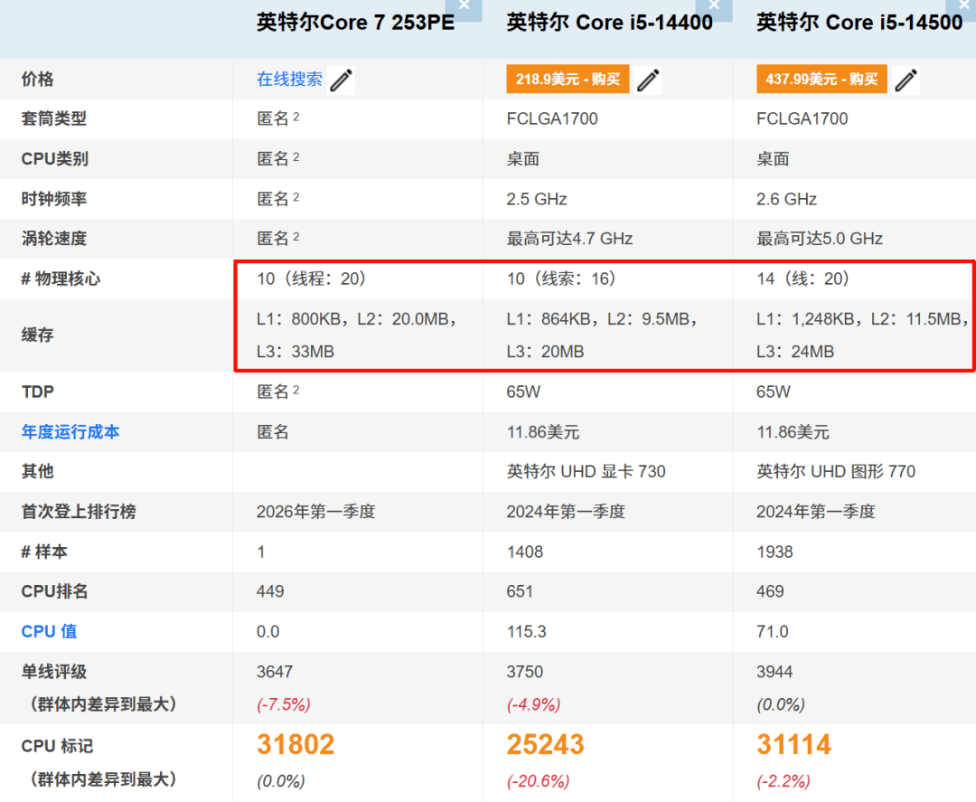Viewport: 976px width, 802px height.
Task: Select the 英特尔Core 7 253PE column header
Action: click(x=354, y=22)
